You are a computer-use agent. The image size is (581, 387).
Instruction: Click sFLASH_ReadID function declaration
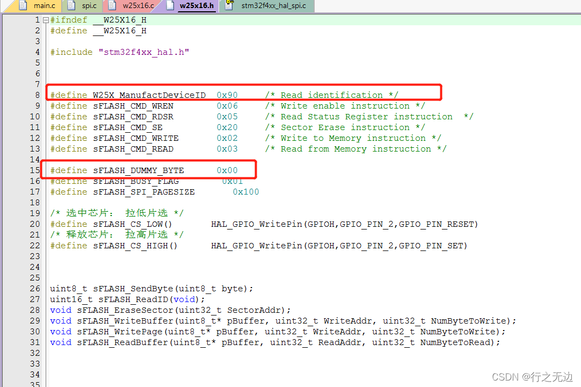pyautogui.click(x=127, y=300)
